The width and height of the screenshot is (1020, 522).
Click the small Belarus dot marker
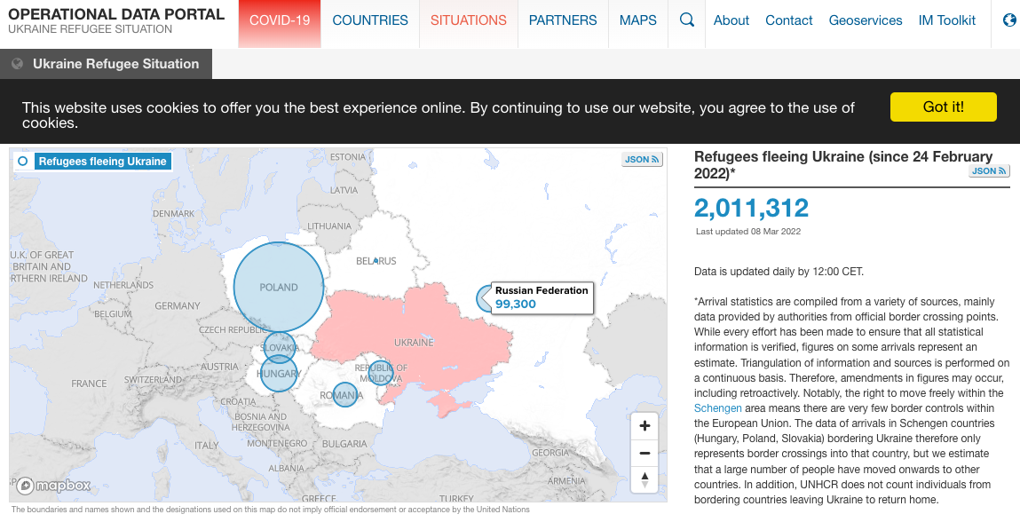click(376, 260)
